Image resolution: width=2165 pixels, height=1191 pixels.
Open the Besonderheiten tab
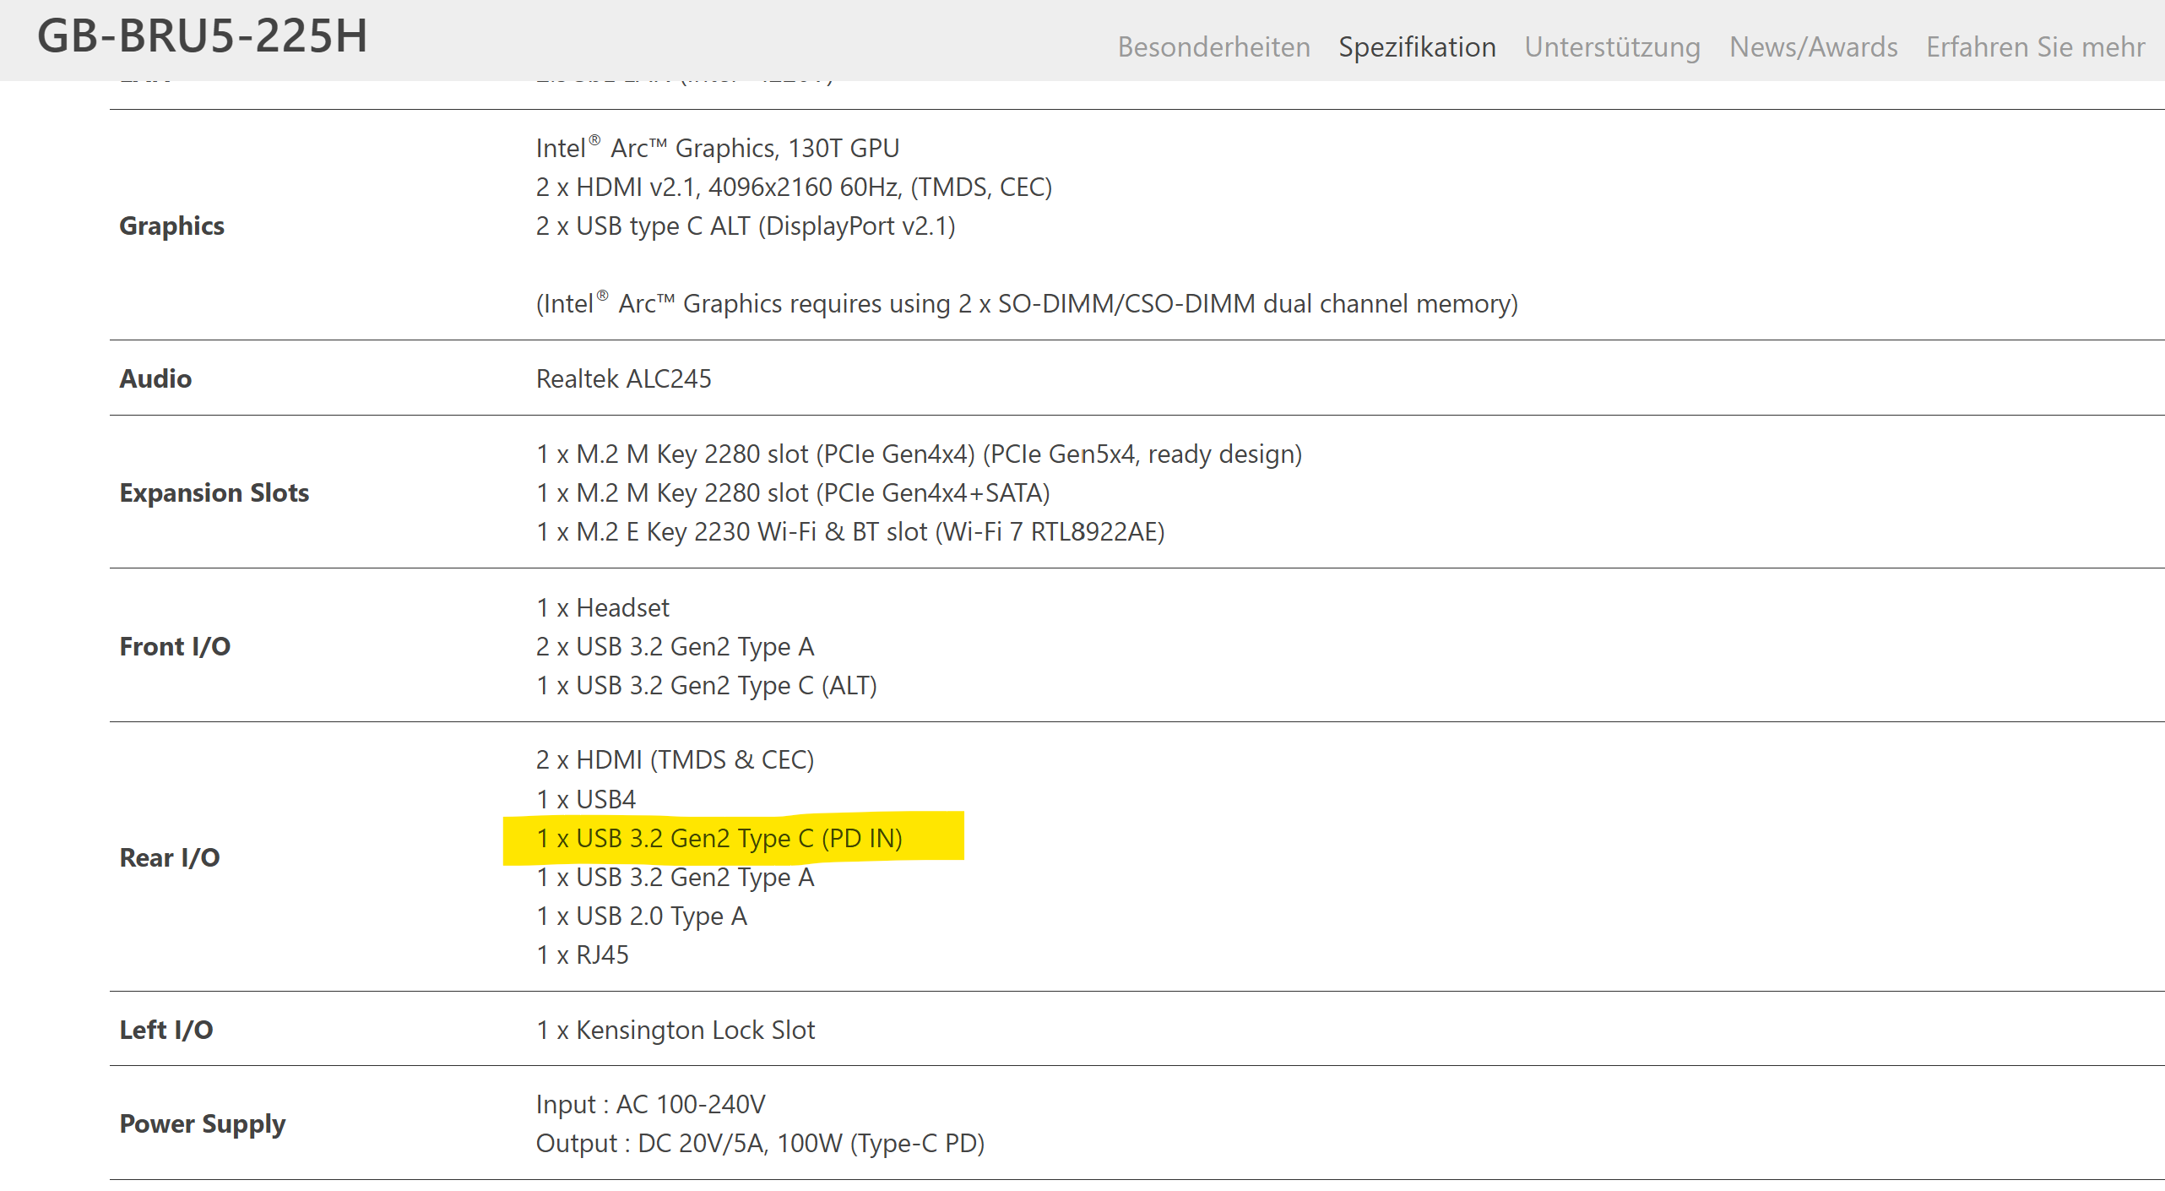[1213, 46]
